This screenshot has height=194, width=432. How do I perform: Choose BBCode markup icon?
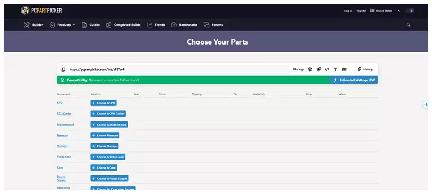point(344,69)
